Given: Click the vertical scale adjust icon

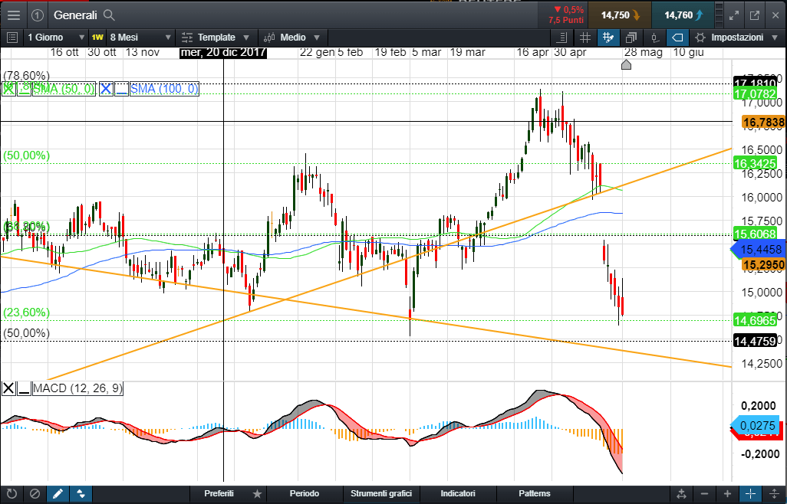Looking at the screenshot, I should pos(773,494).
